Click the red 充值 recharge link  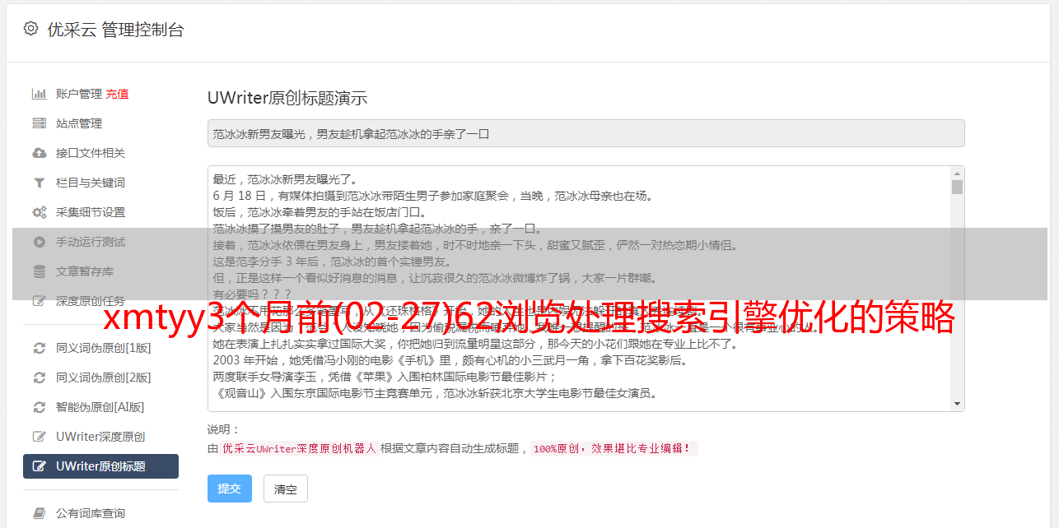(x=117, y=94)
